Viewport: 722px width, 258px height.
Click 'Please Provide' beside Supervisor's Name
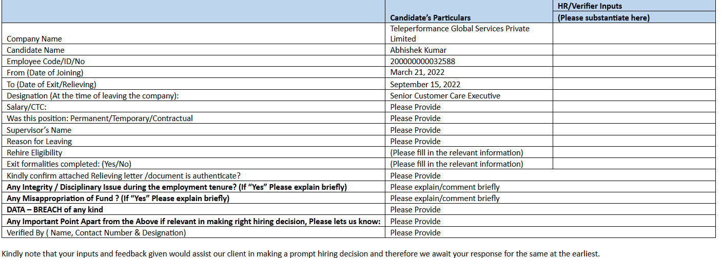pos(415,130)
